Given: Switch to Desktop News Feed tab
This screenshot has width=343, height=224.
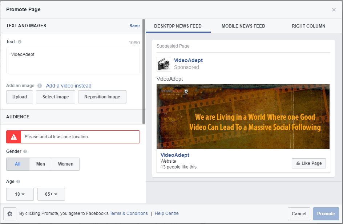Looking at the screenshot, I should point(178,26).
